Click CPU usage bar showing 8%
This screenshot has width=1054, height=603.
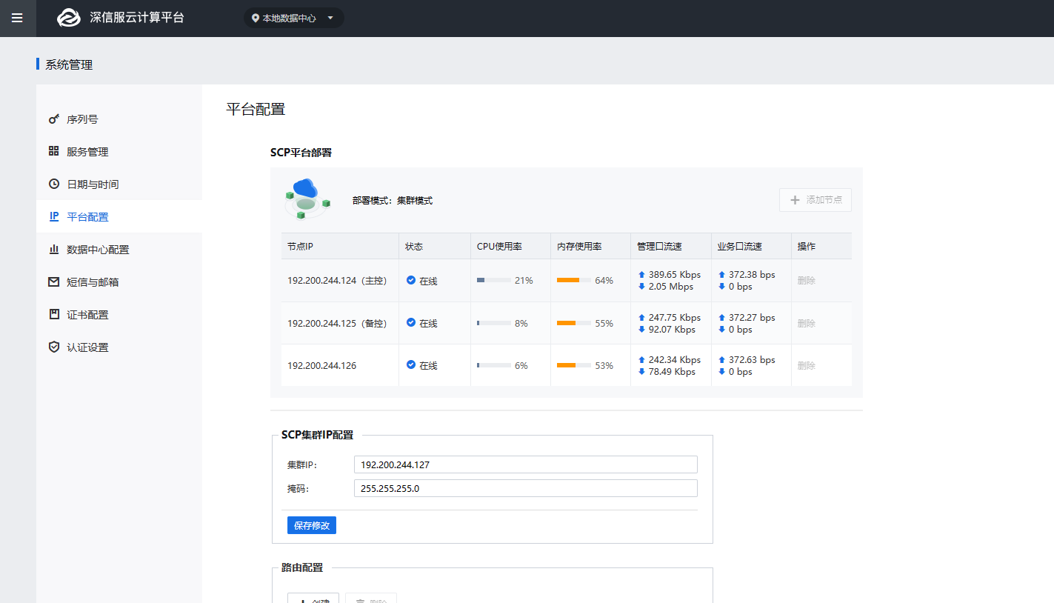[x=494, y=323]
